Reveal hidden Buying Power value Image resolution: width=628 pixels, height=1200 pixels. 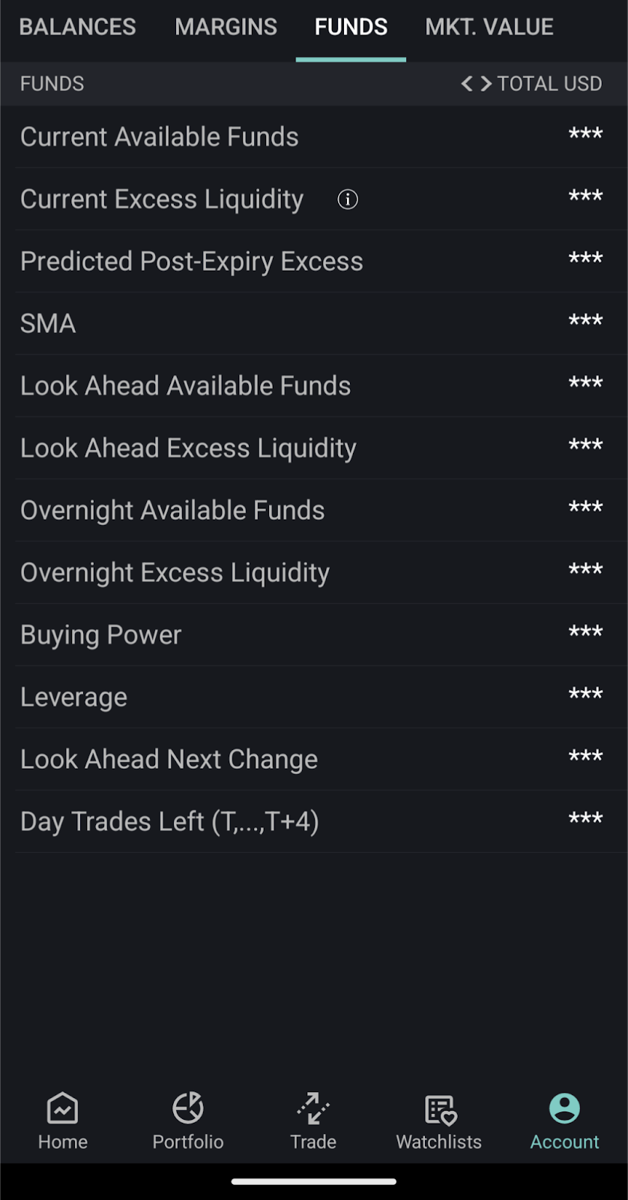pos(585,633)
